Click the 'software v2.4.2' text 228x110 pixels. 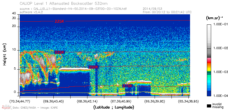tap(31, 12)
